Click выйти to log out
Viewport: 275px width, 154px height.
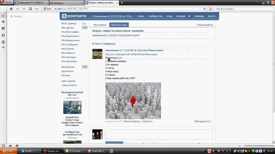pyautogui.click(x=212, y=16)
